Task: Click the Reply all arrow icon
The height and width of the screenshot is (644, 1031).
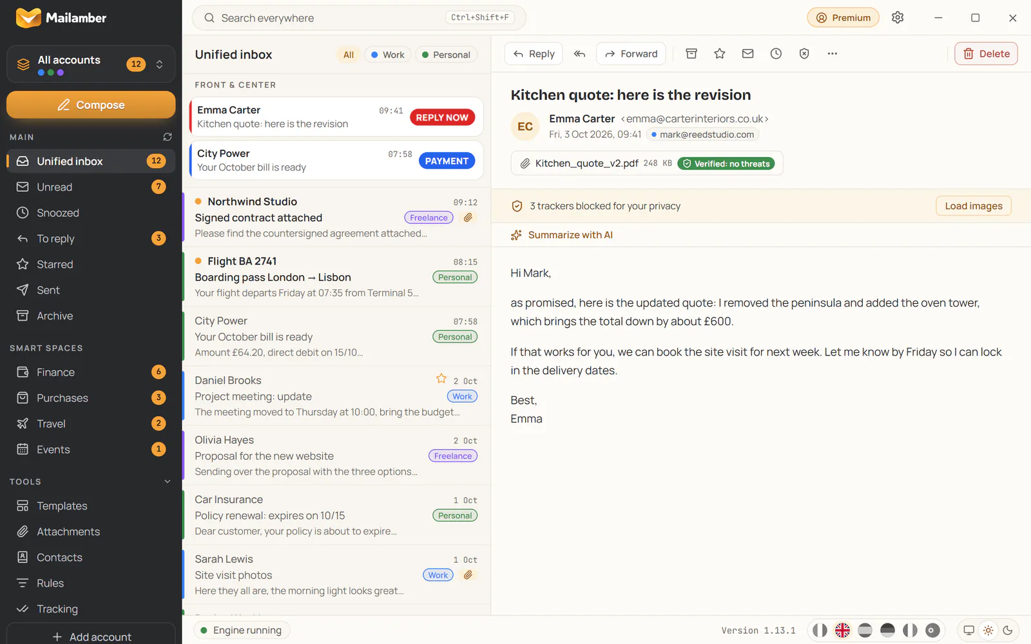Action: pyautogui.click(x=579, y=54)
